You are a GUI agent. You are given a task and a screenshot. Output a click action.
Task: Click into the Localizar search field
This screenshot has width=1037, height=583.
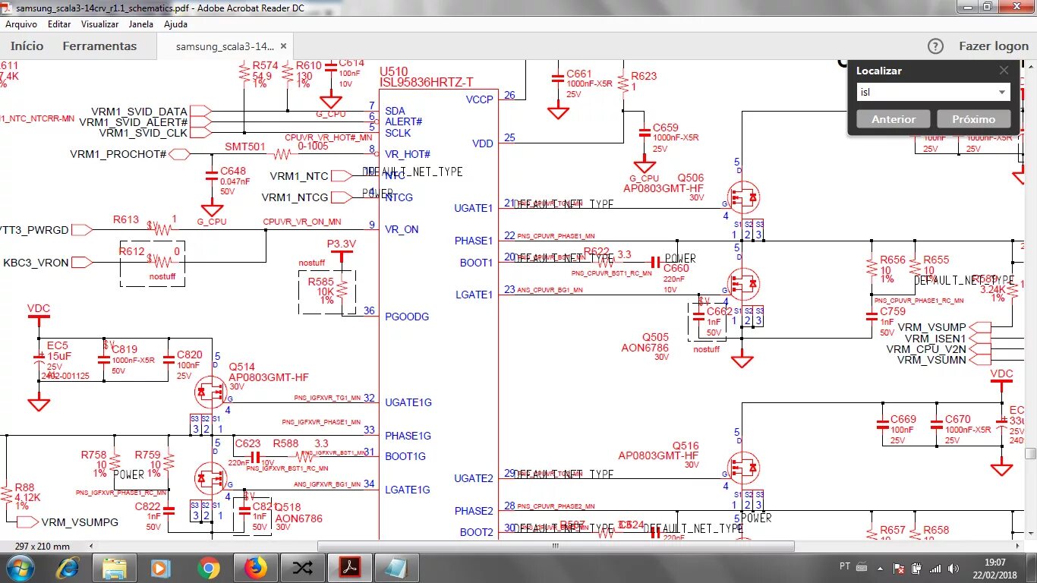pos(926,93)
